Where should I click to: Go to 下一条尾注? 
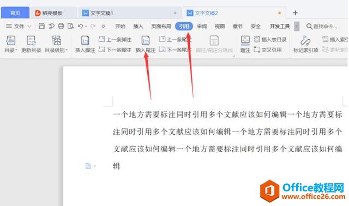click(x=175, y=49)
